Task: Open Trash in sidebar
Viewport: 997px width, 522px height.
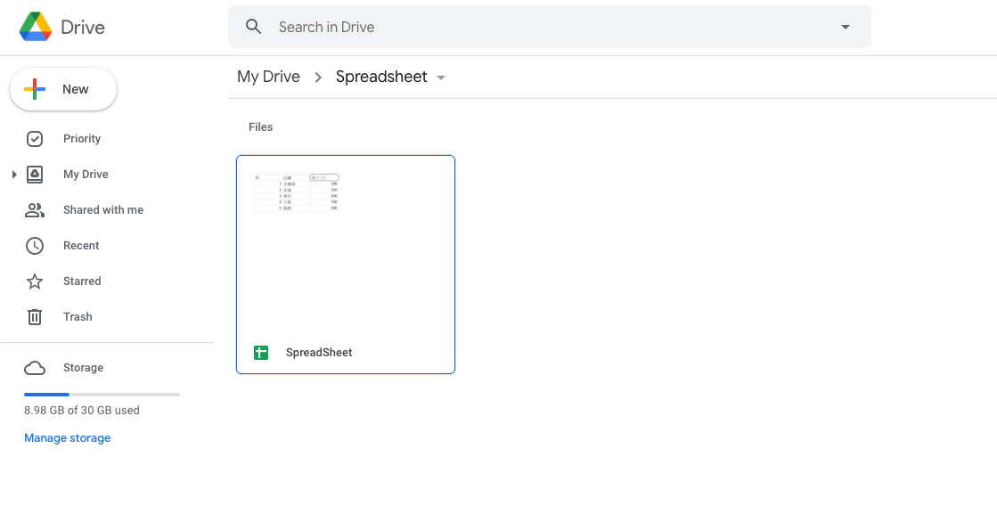Action: 78,316
